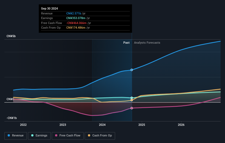The height and width of the screenshot is (143, 225).
Task: Click the Sep 30 2024 tooltip date
Action: coord(50,8)
